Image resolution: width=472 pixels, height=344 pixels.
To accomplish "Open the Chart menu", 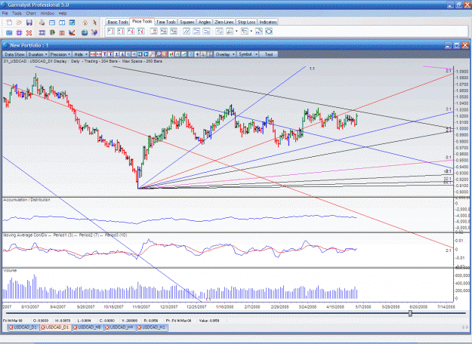I will click(x=31, y=14).
